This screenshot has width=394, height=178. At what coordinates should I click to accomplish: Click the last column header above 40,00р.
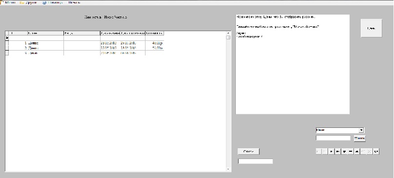point(155,33)
